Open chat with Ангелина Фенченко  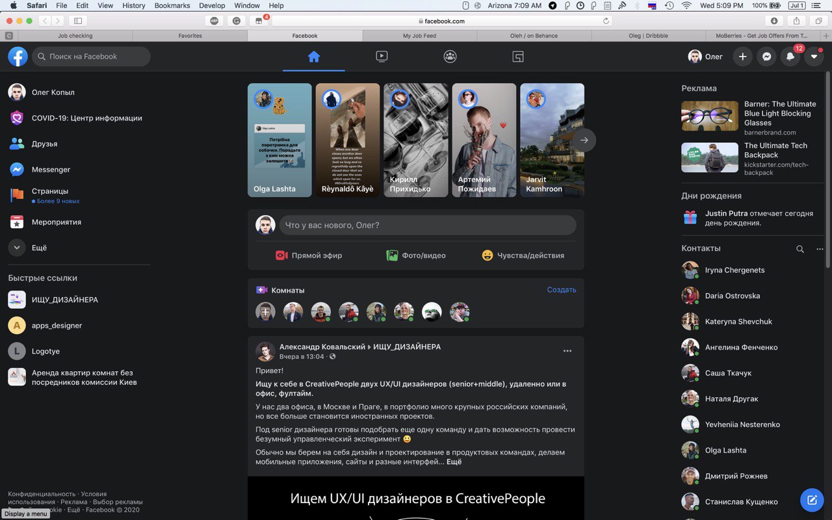click(x=752, y=347)
